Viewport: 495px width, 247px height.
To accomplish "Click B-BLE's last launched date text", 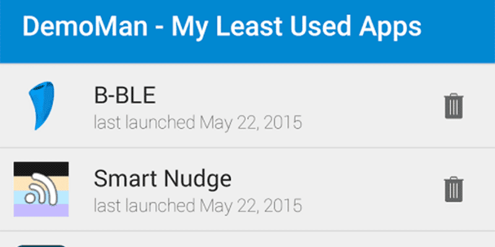I will (x=197, y=122).
